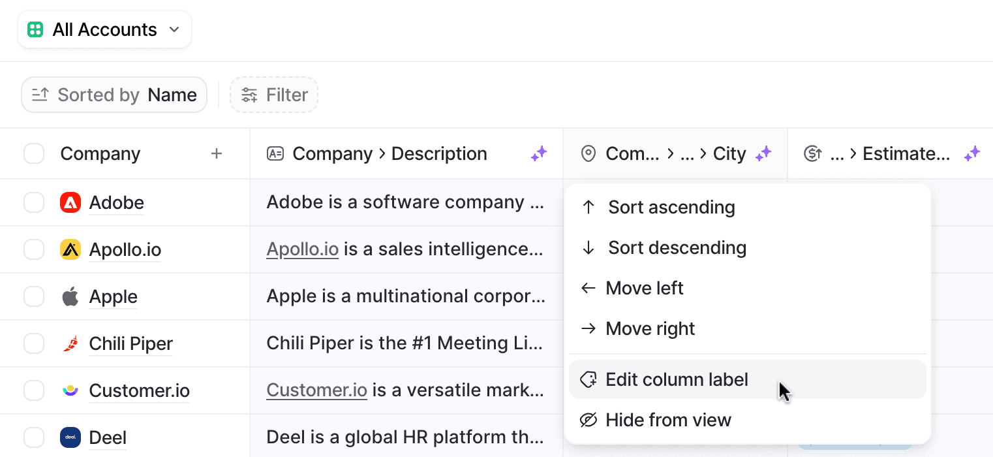Click "Adobe is a software company" description cell
The width and height of the screenshot is (993, 457).
pyautogui.click(x=406, y=202)
